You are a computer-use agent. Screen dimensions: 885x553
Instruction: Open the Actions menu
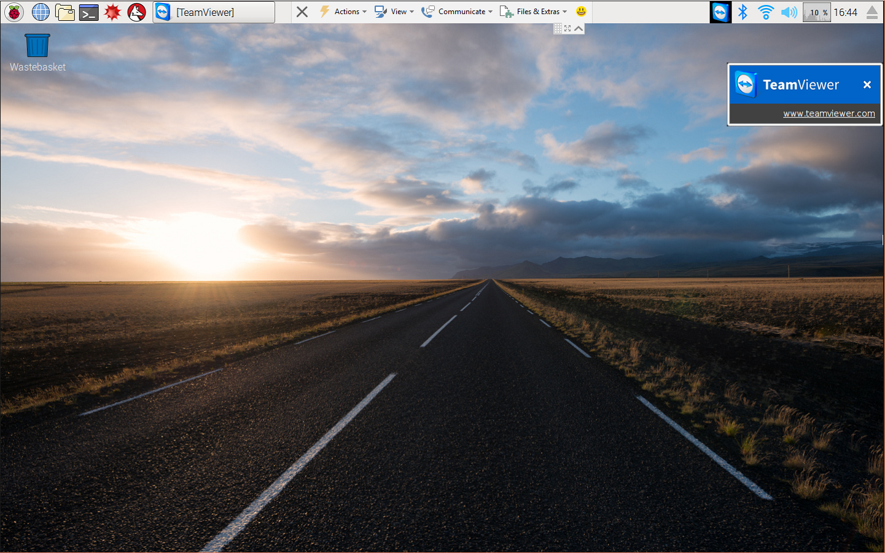tap(343, 12)
